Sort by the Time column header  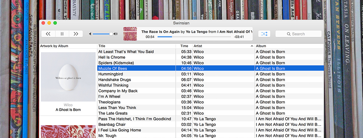(184, 46)
